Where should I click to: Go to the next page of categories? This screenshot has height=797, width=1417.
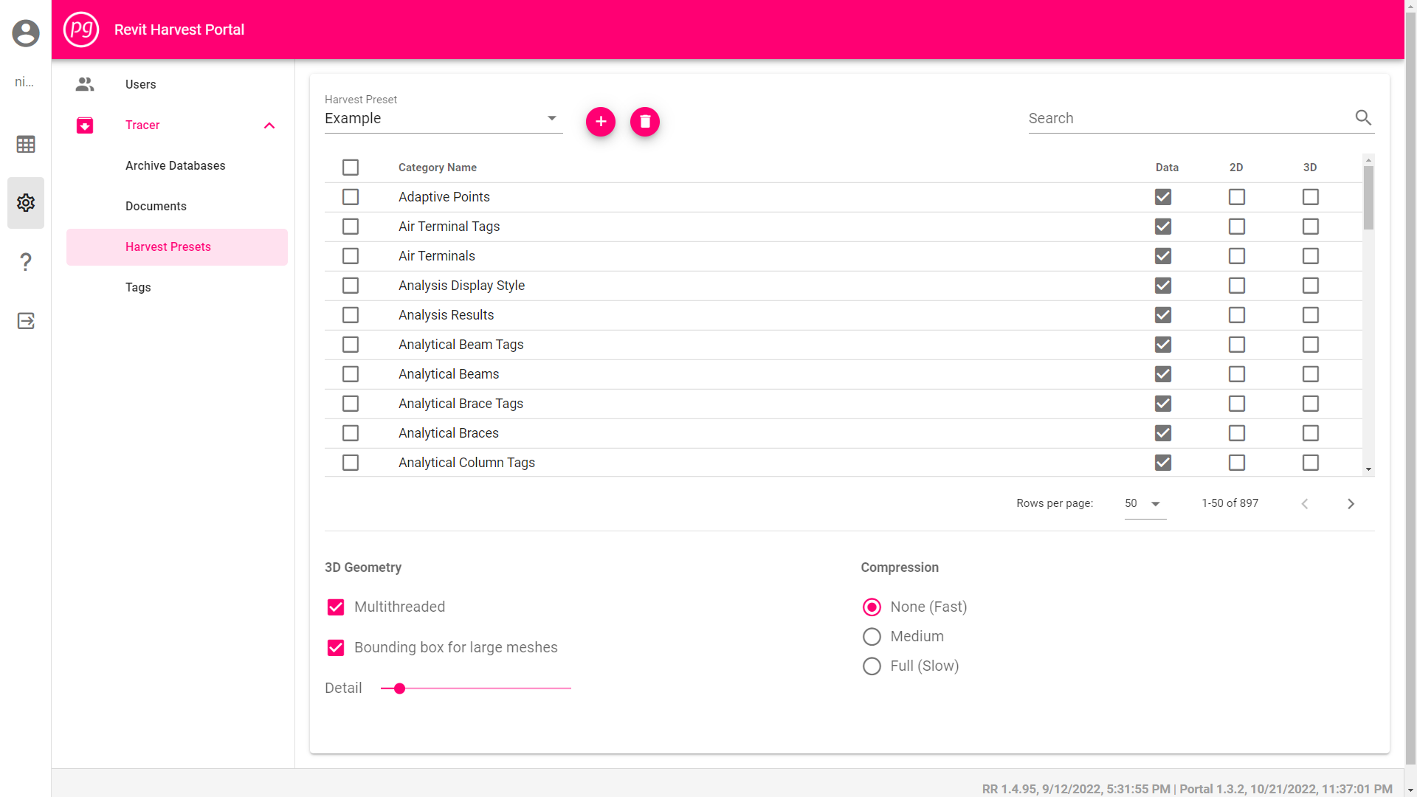tap(1351, 503)
